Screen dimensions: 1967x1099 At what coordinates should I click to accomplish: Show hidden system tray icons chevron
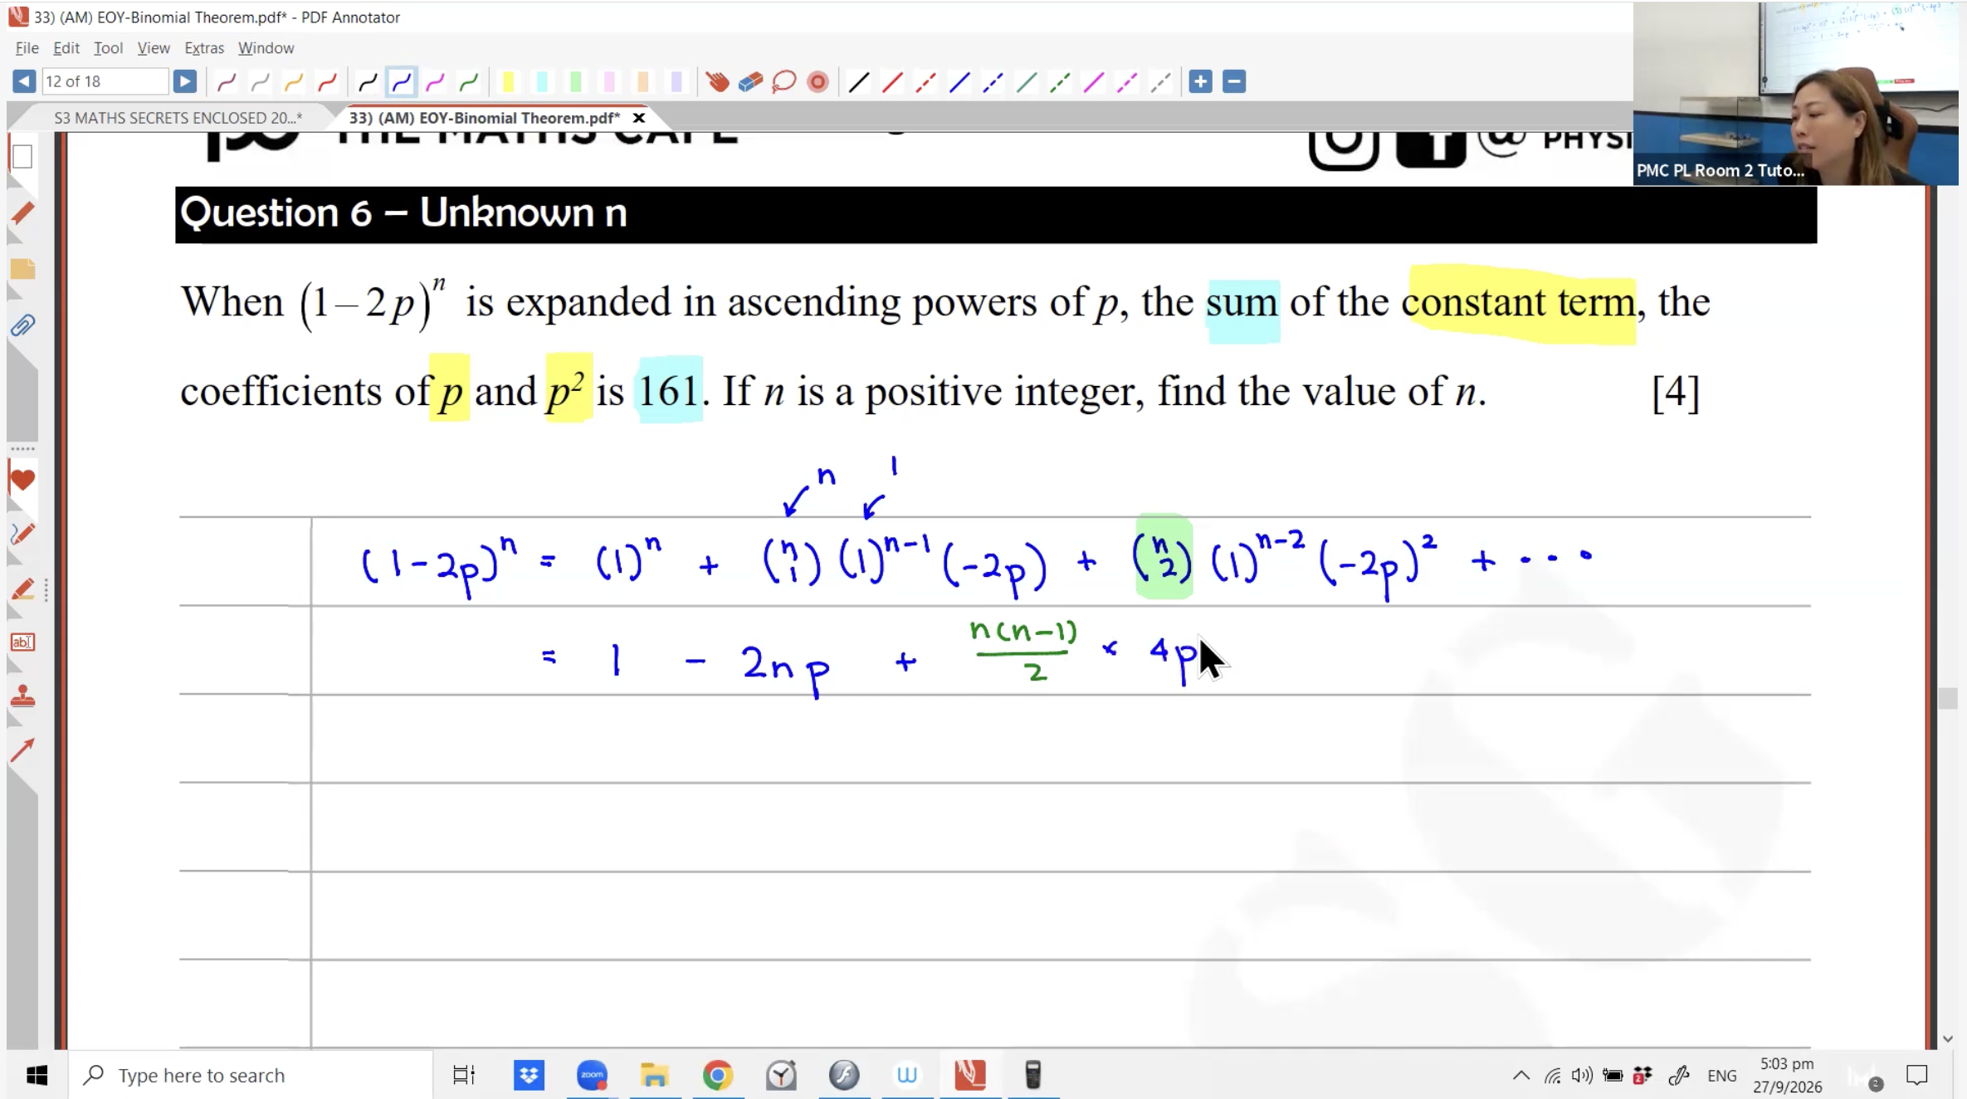1520,1076
